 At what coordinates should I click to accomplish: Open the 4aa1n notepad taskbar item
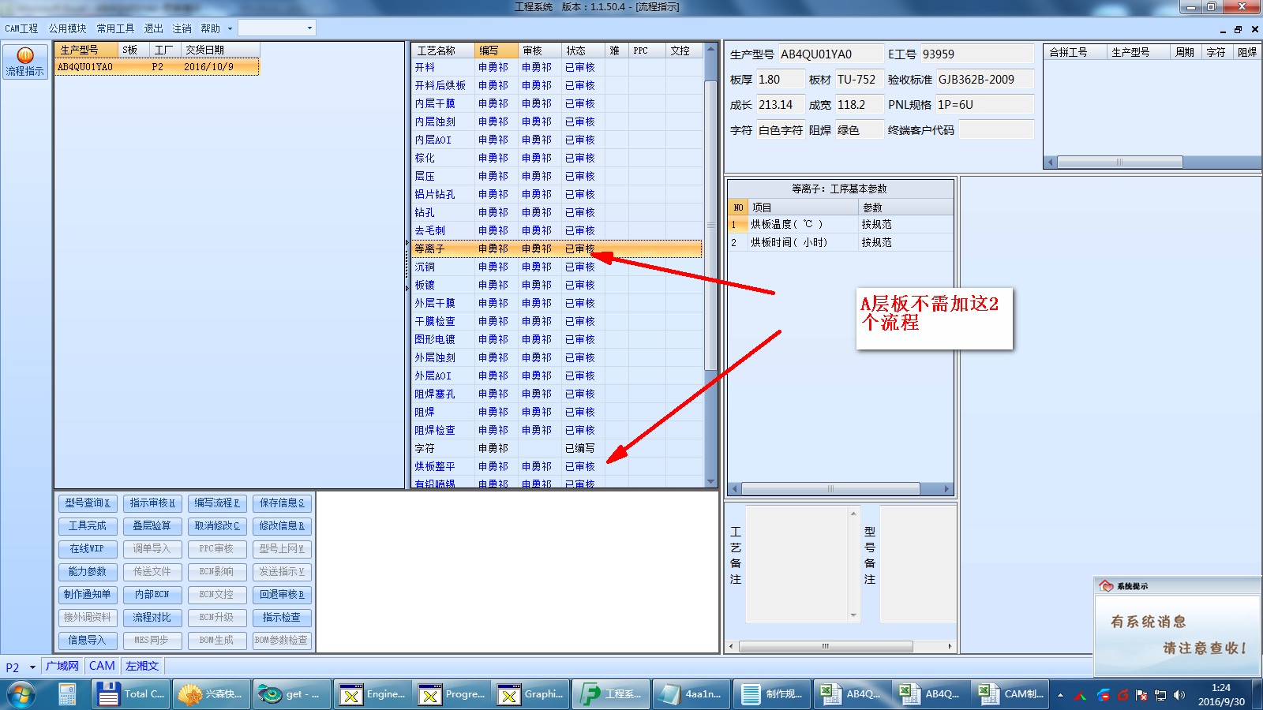(691, 694)
